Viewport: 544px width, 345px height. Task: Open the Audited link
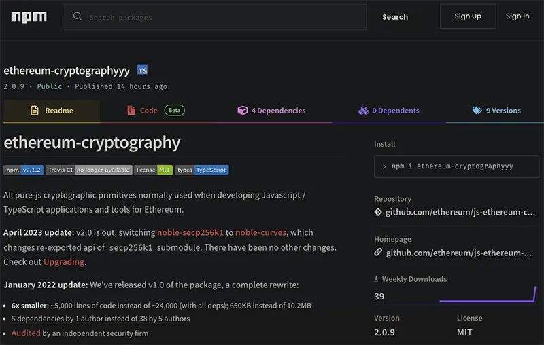[26, 333]
